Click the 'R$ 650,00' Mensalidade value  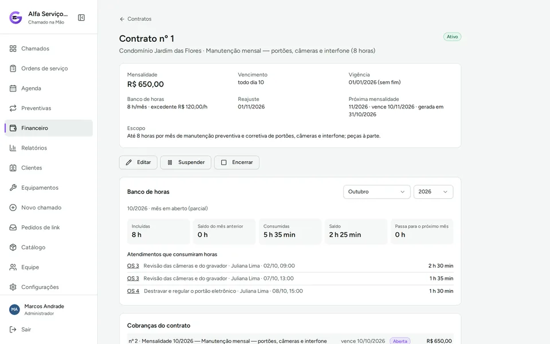[x=146, y=84]
